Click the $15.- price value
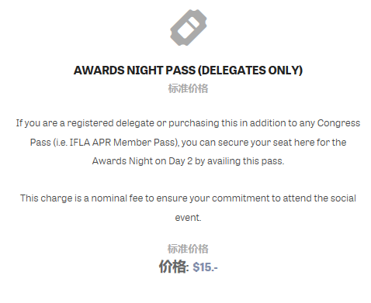Screen dimensions: 371x303 click(x=205, y=267)
